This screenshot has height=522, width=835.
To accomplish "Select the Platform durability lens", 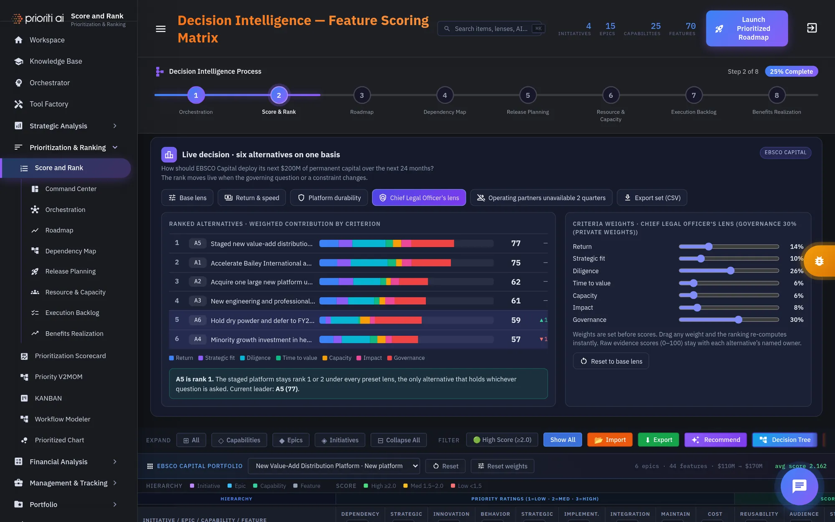I will 329,198.
